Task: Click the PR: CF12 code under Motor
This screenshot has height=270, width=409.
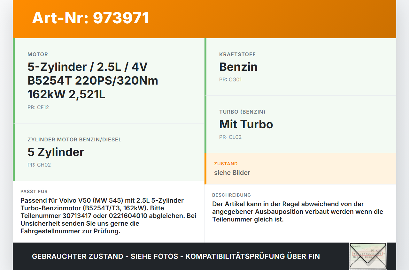Action: coord(38,107)
